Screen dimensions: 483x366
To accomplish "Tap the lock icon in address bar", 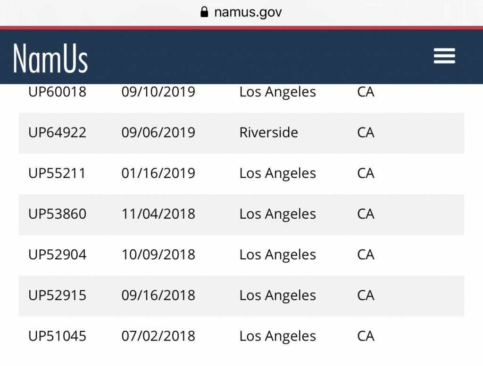I will [204, 12].
